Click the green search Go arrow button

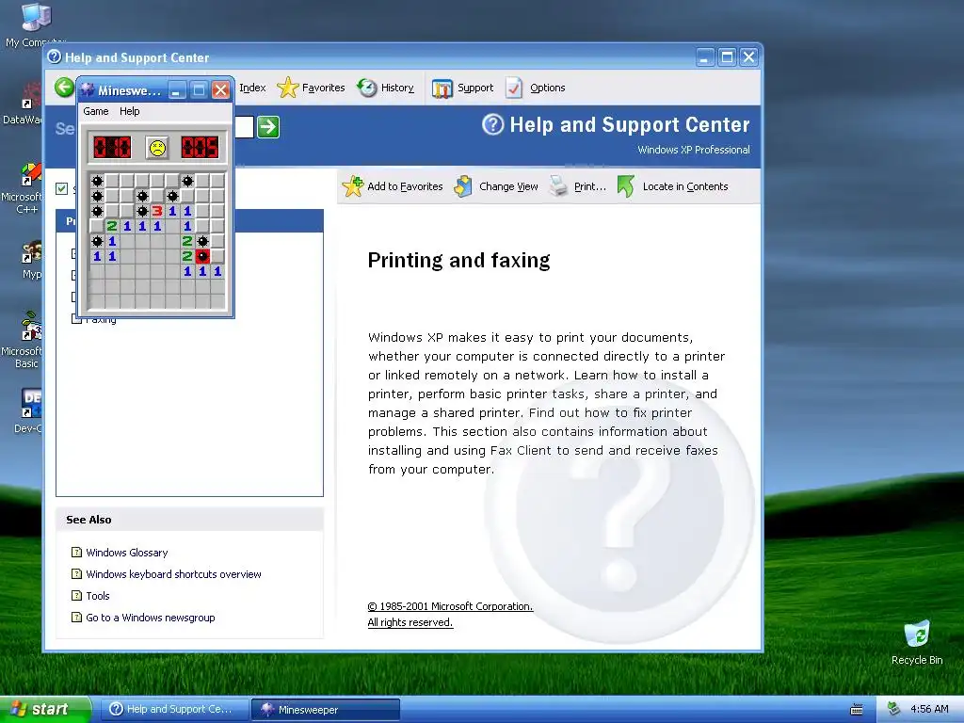[x=268, y=127]
